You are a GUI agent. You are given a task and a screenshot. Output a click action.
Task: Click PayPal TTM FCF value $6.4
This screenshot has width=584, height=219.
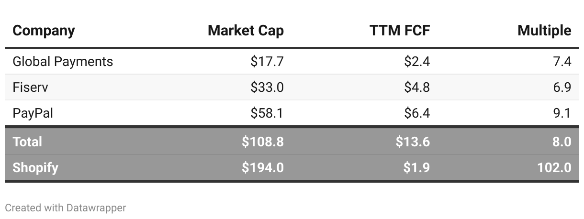pyautogui.click(x=416, y=113)
